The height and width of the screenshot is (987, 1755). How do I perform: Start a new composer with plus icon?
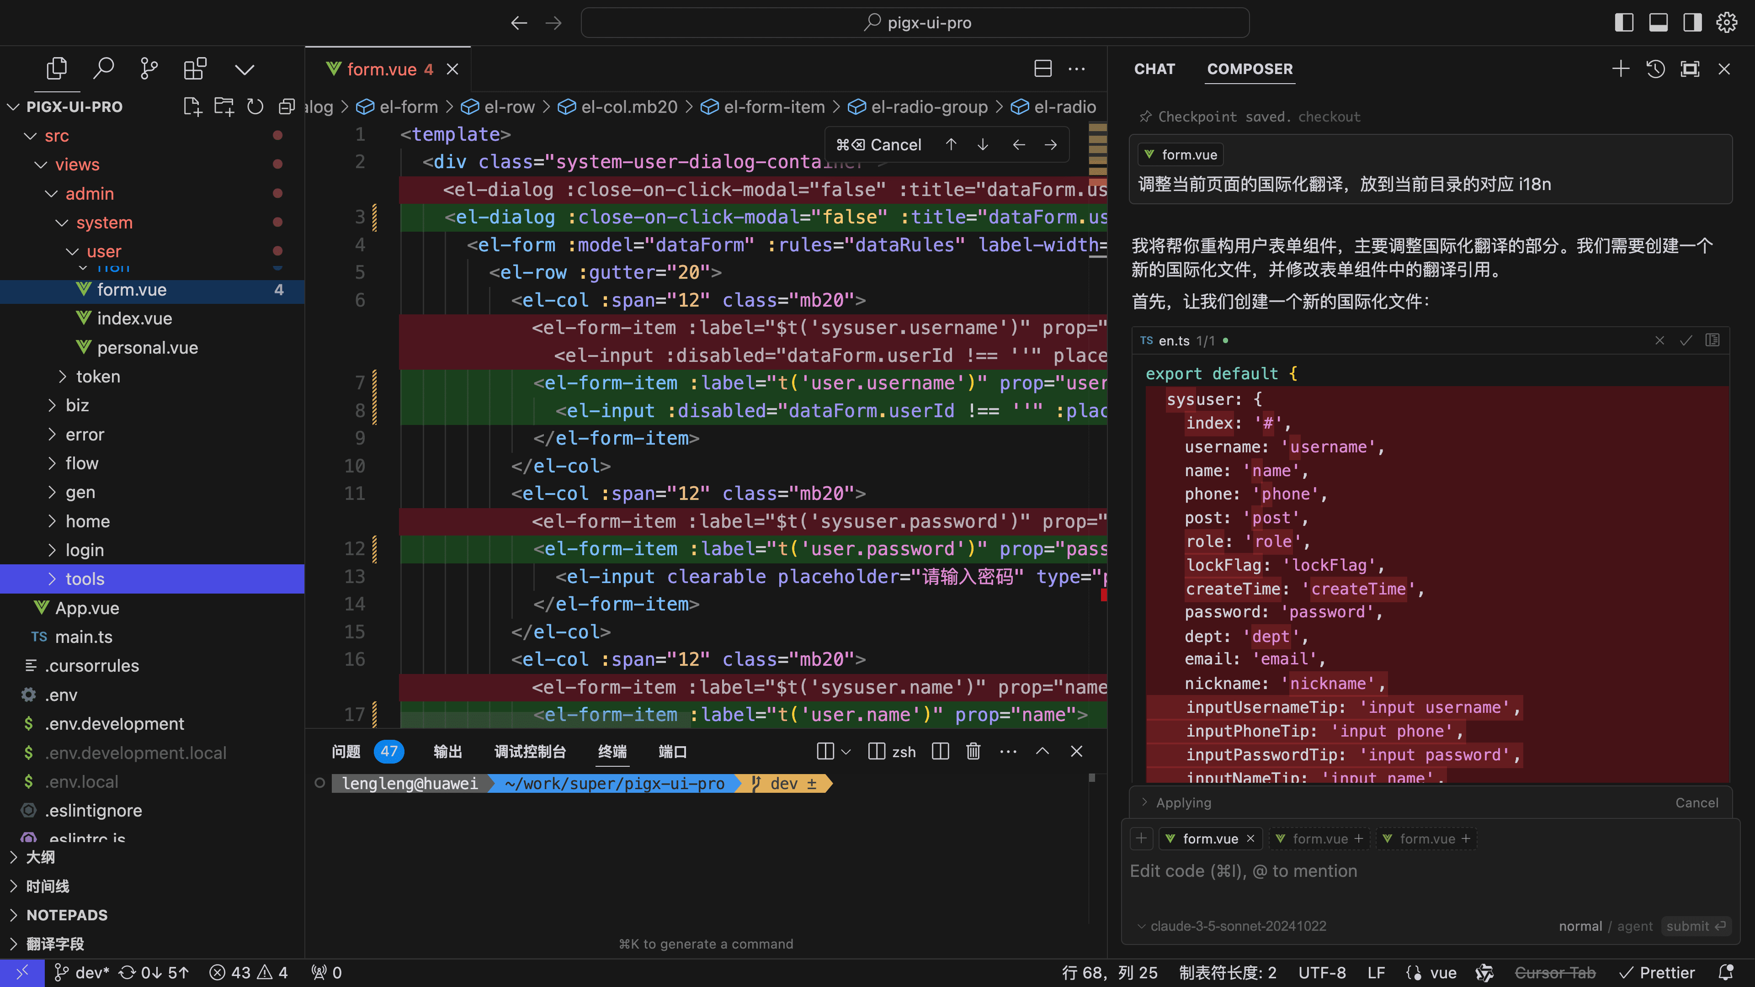click(1621, 69)
